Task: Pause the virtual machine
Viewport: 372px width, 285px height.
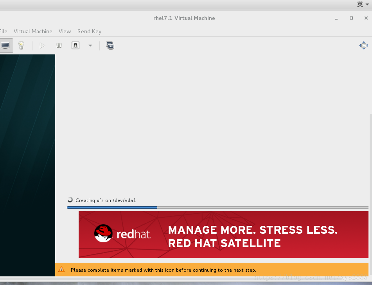Action: coord(59,45)
